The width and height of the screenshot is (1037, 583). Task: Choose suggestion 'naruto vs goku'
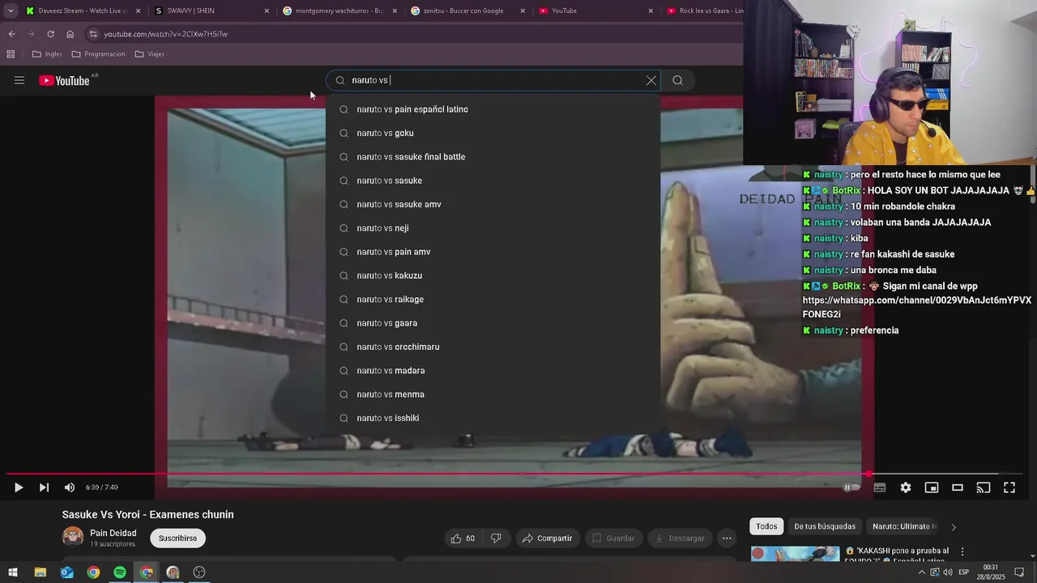point(493,133)
